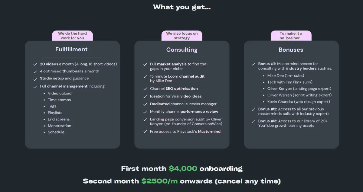Screen dimensions: 363x192
Task: Click the checkmark next to Channel SEO optimisation
Action: 145,89
